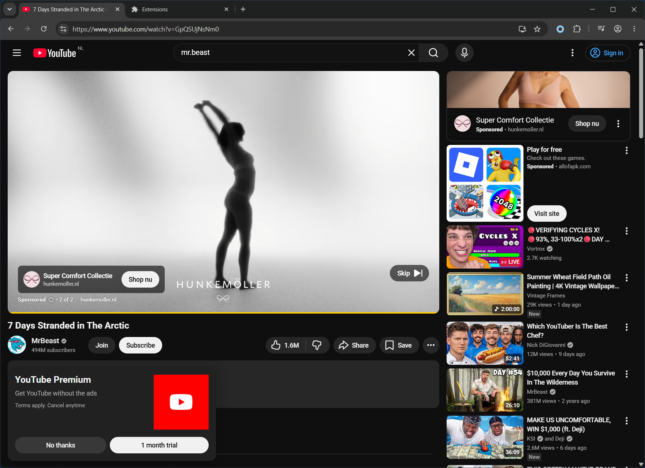Image resolution: width=645 pixels, height=468 pixels.
Task: Go back with browser back arrow
Action: click(11, 29)
